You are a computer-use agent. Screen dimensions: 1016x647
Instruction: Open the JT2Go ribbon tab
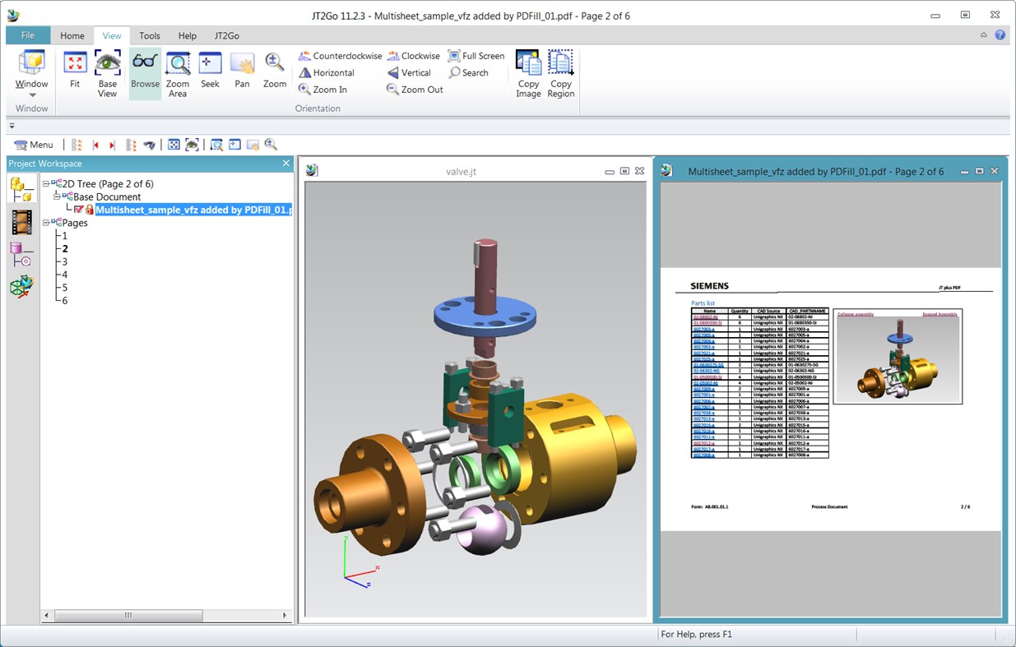tap(225, 35)
